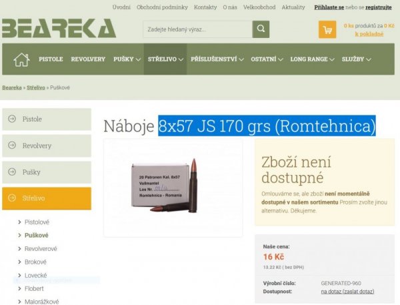Expand the Pušky dropdown menu
Screen dimensions: 400x305
pyautogui.click(x=127, y=59)
